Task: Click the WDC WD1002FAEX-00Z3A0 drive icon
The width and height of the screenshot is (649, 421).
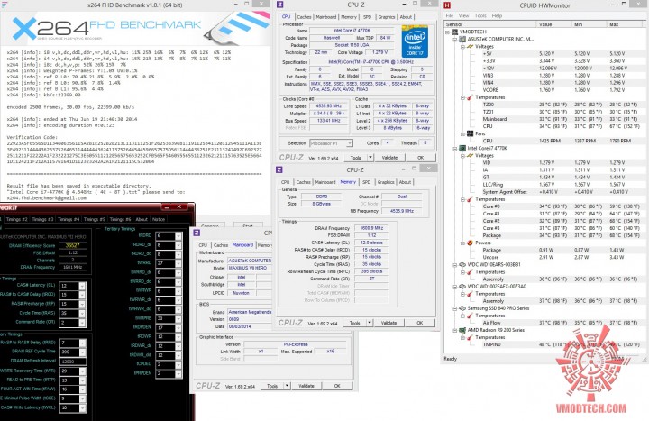Action: coord(462,287)
